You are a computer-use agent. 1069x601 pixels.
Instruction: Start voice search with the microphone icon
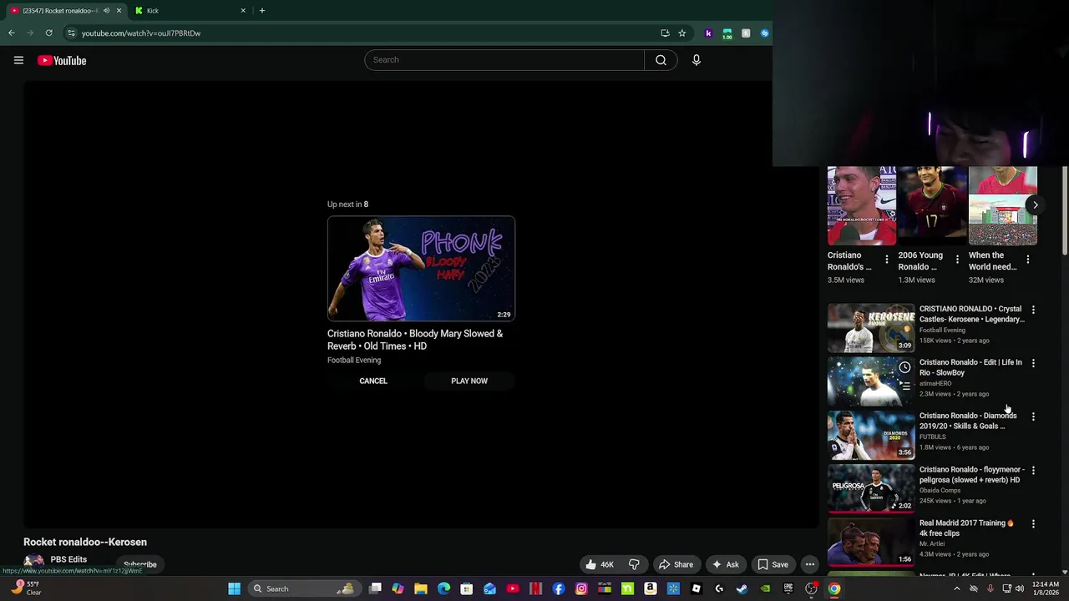pyautogui.click(x=696, y=60)
